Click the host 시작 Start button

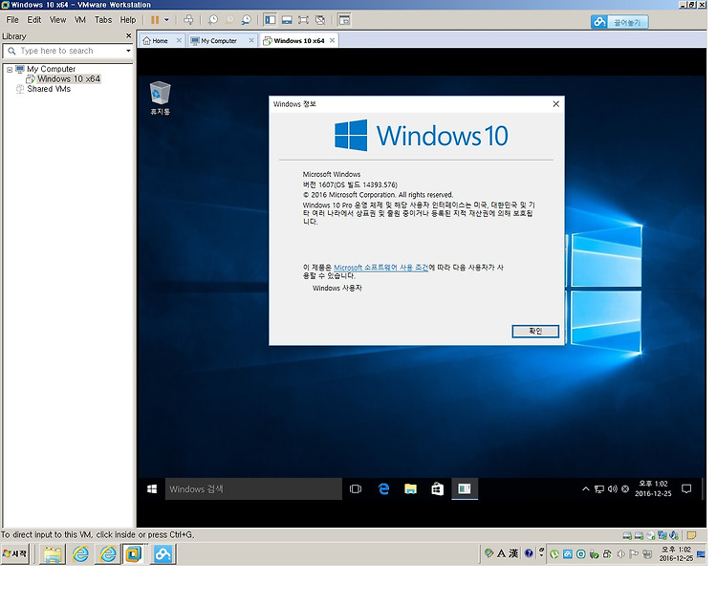[15, 553]
